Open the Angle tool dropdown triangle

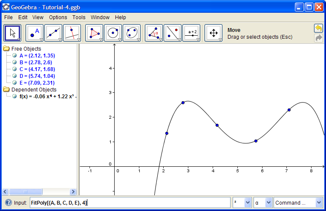coord(160,40)
